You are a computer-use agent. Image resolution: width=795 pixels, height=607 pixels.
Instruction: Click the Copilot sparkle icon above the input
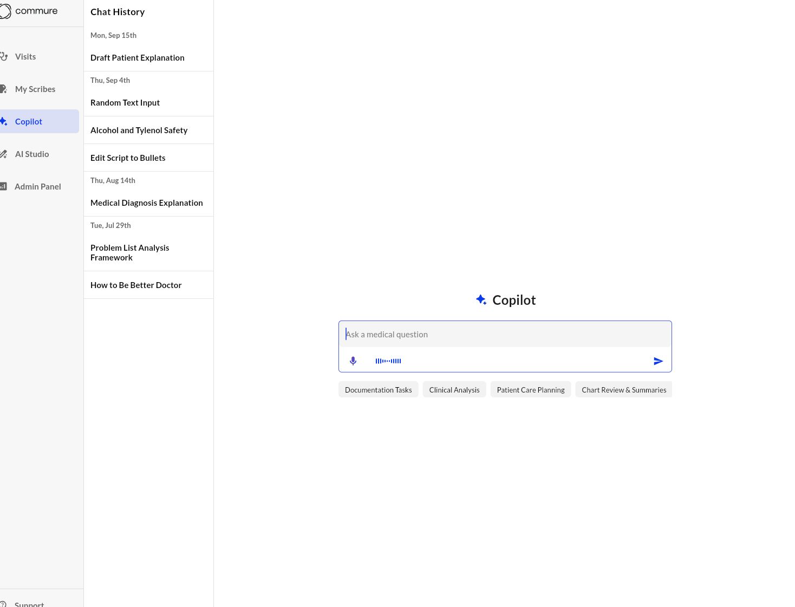(481, 299)
